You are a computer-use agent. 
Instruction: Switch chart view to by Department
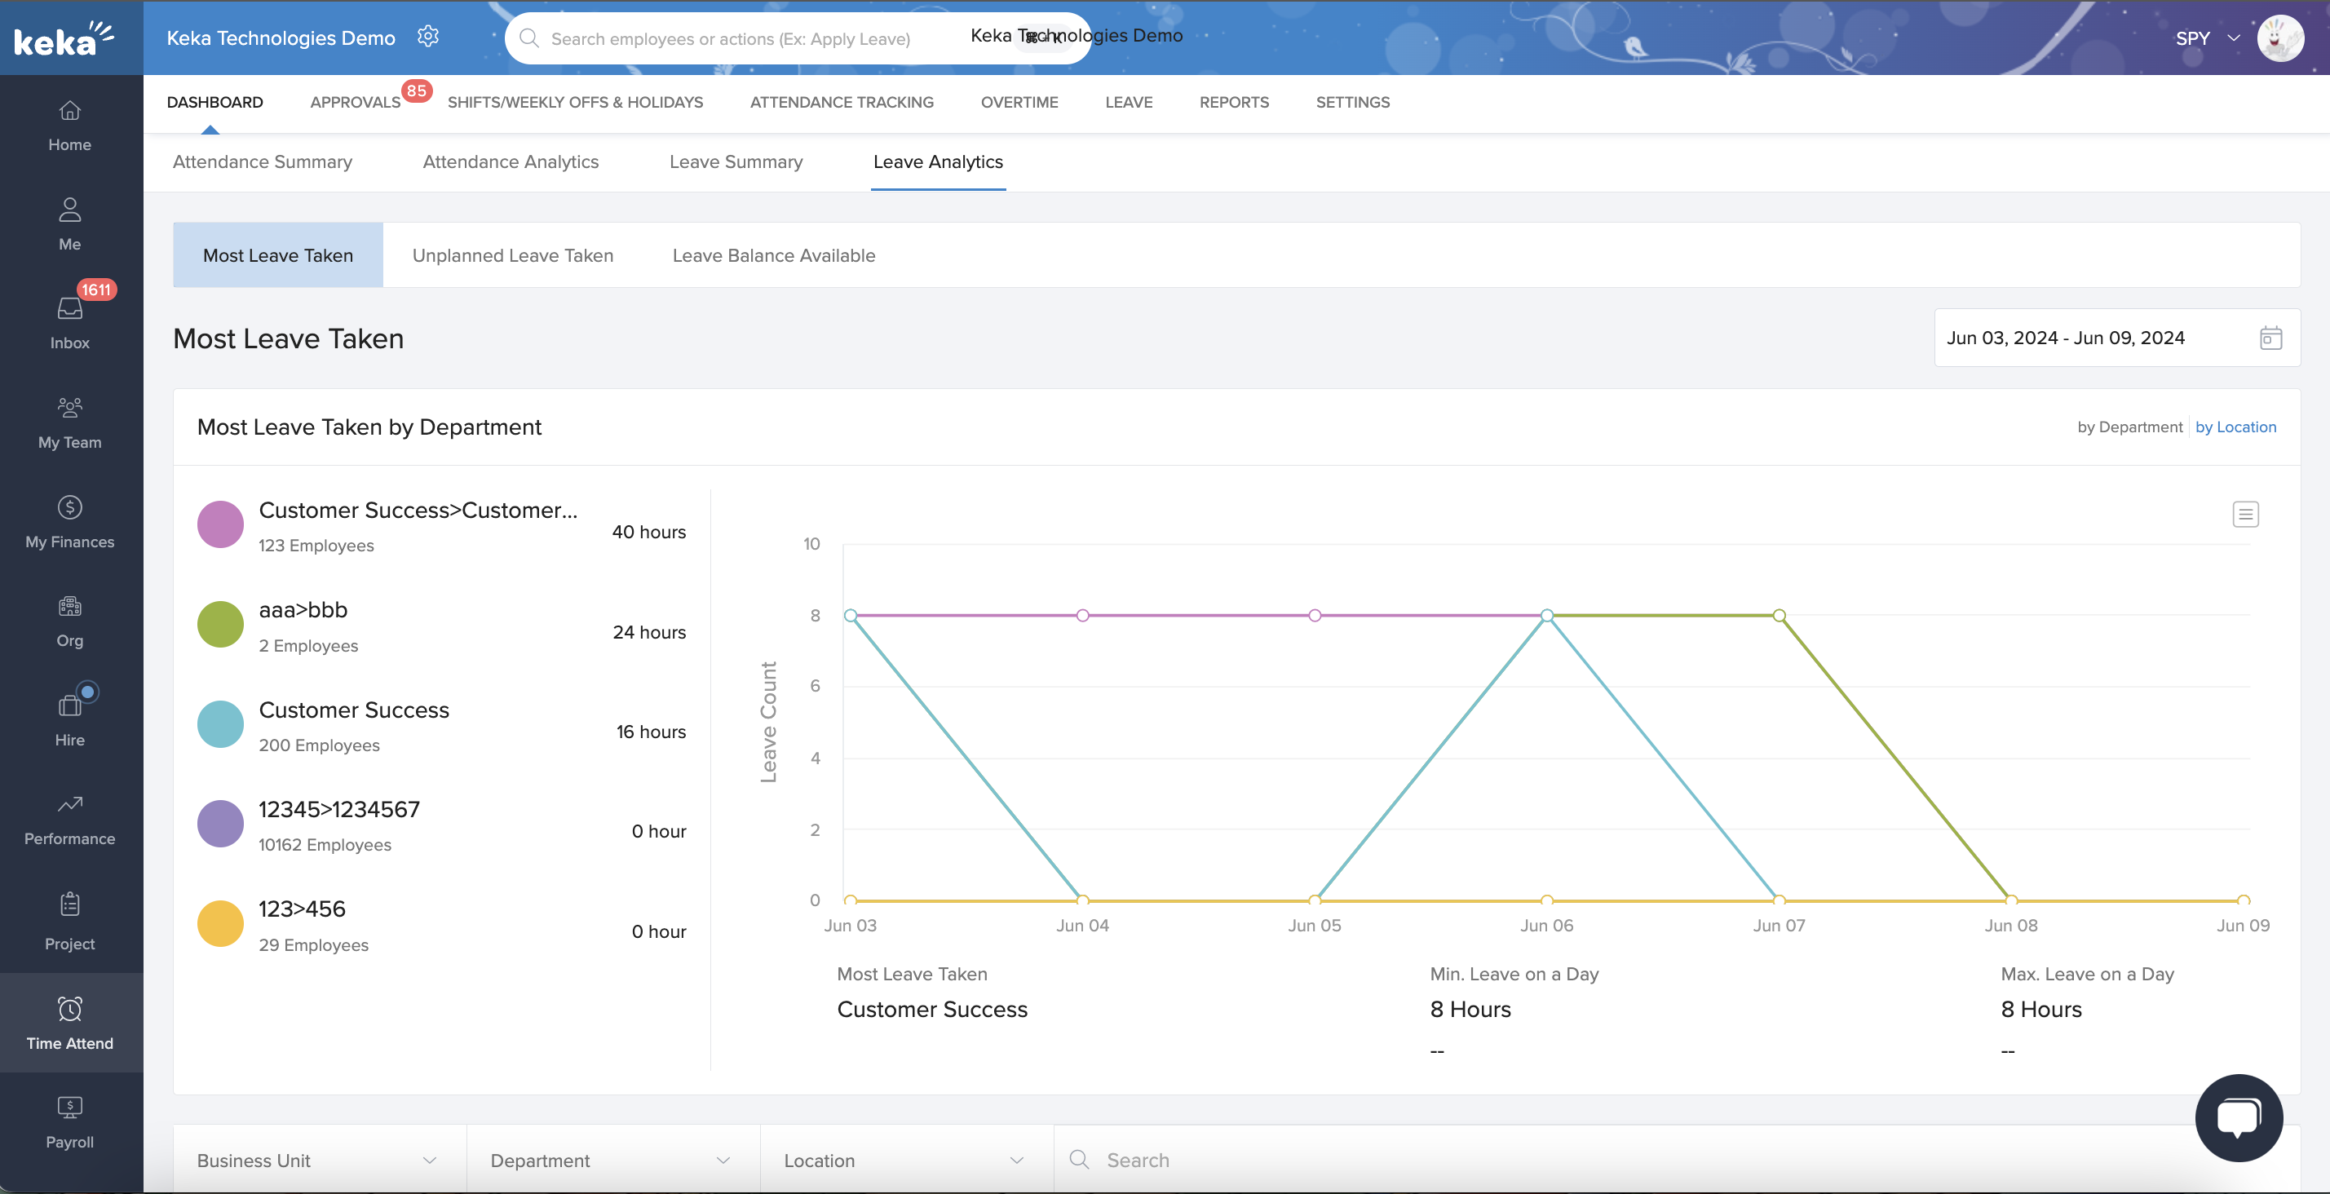(x=2129, y=427)
